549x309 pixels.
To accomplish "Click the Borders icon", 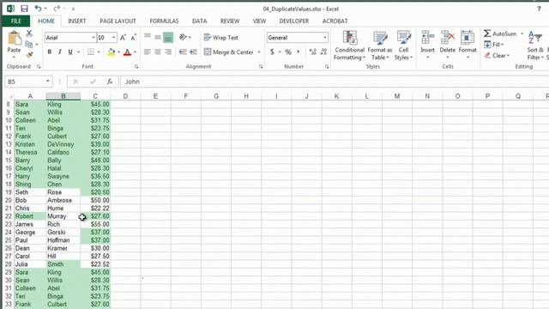I will coord(91,51).
